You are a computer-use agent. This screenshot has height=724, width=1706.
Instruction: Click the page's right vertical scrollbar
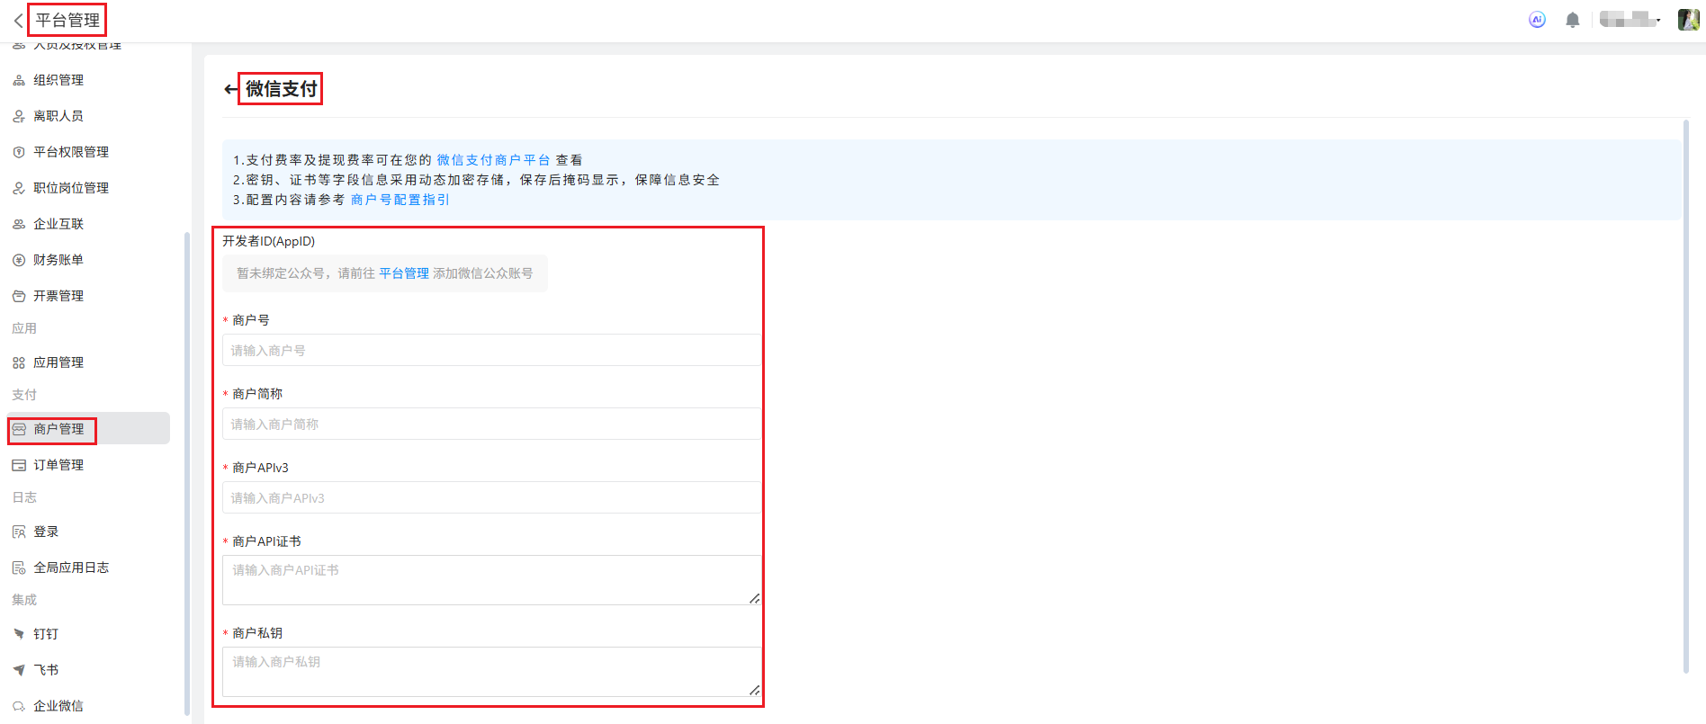[1685, 396]
